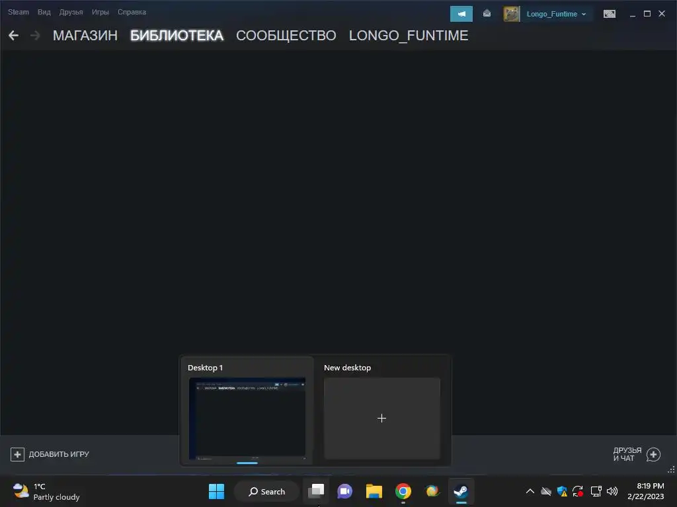
Task: Launch Google Chrome from the taskbar
Action: 403,491
